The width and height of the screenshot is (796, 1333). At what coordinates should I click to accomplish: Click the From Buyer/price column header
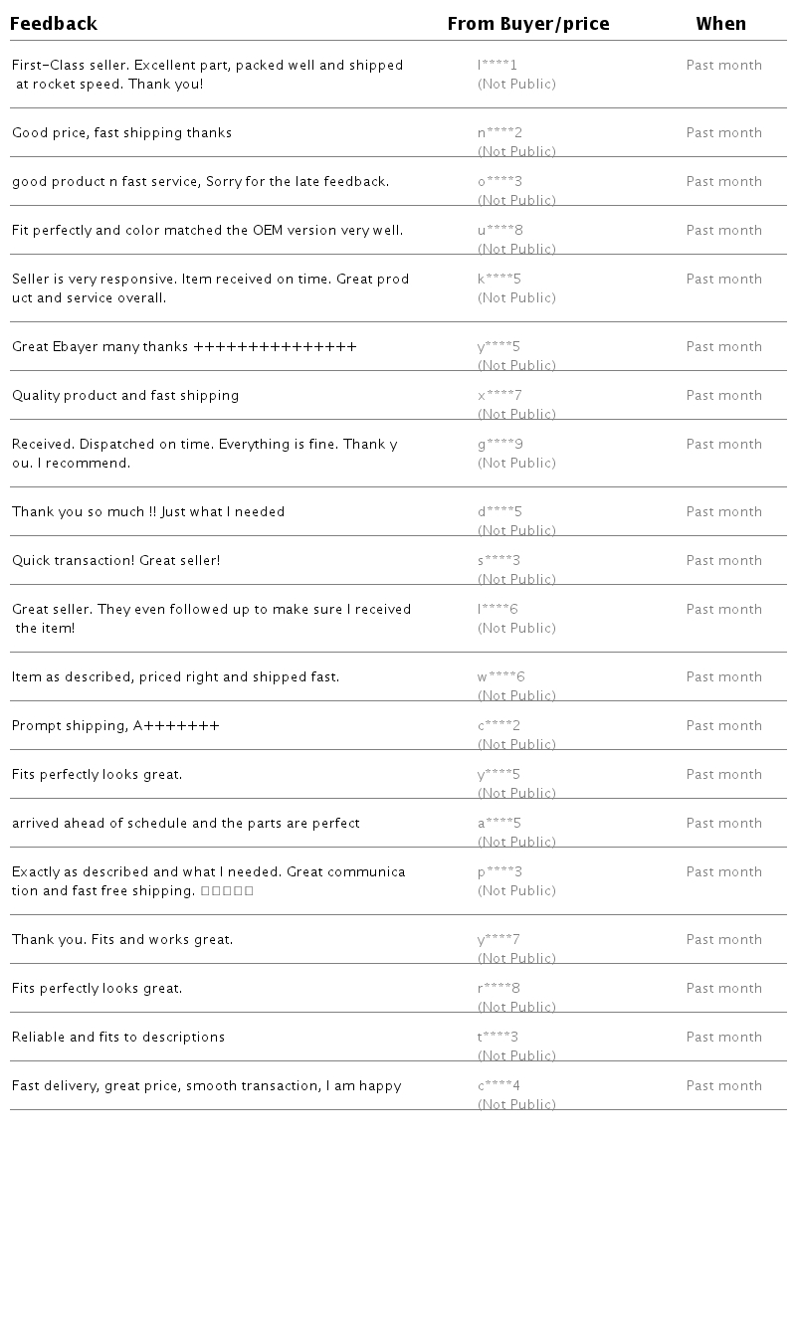coord(528,24)
